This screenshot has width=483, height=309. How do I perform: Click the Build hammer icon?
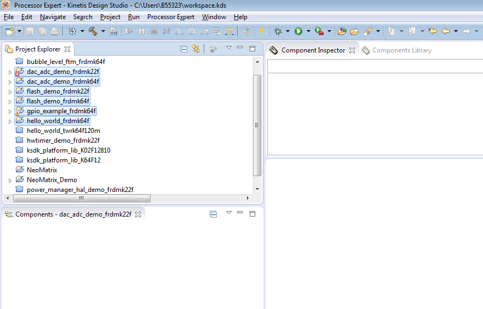93,31
